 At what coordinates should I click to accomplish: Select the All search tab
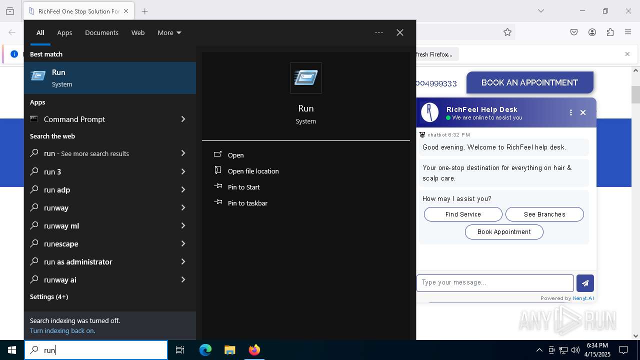[40, 32]
